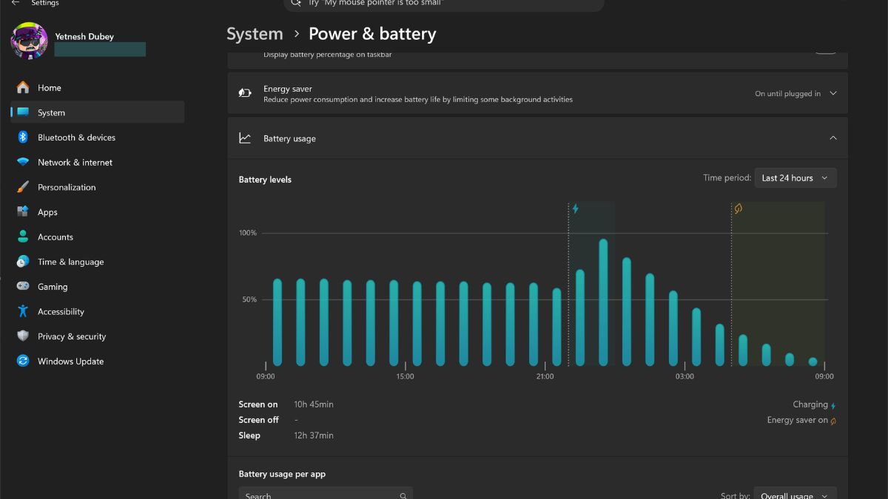
Task: Click the System breadcrumb link
Action: coord(255,34)
